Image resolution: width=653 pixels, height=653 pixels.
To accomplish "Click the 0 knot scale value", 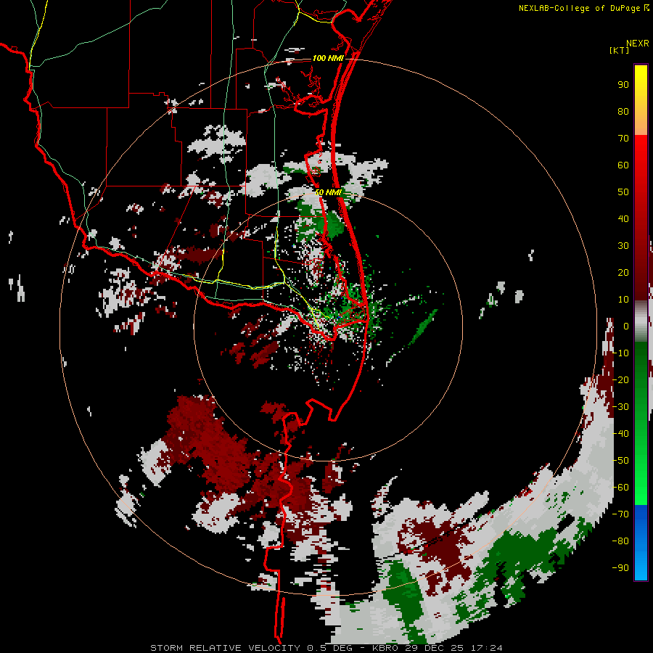I will 625,326.
